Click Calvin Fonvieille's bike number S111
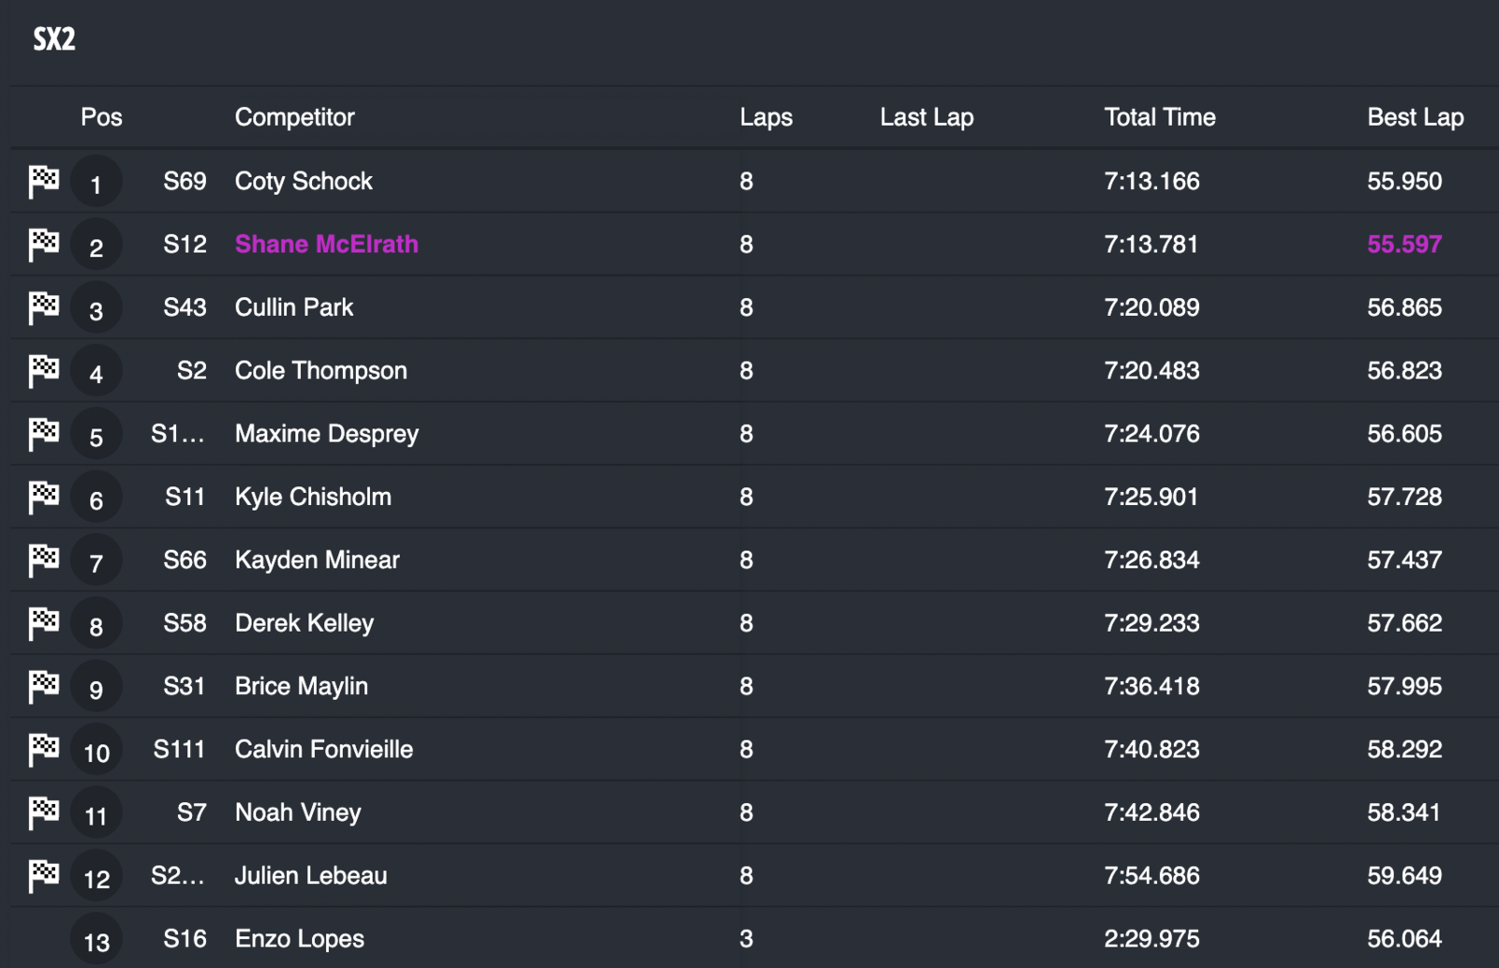The height and width of the screenshot is (968, 1499). [179, 750]
